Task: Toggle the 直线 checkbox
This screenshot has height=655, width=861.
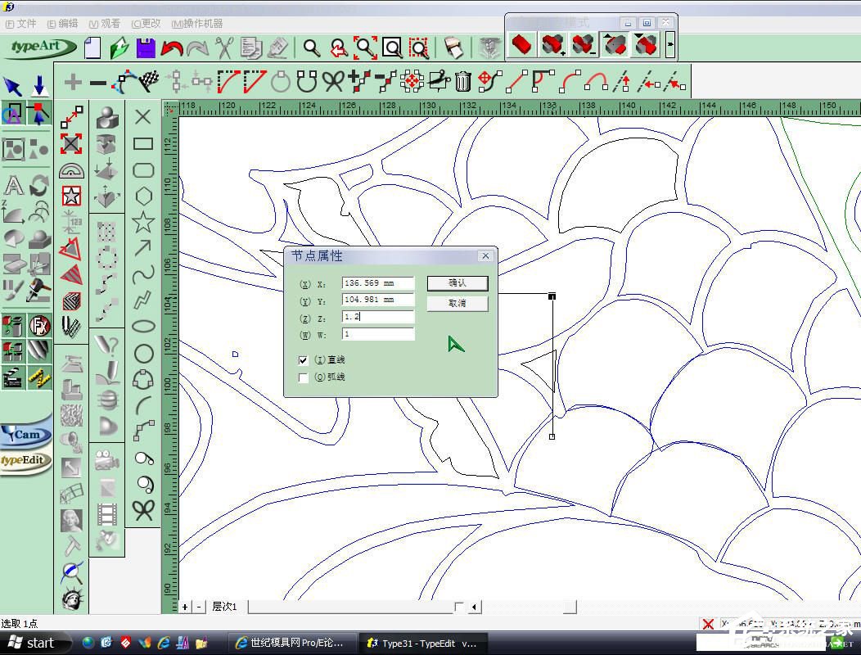Action: click(304, 360)
